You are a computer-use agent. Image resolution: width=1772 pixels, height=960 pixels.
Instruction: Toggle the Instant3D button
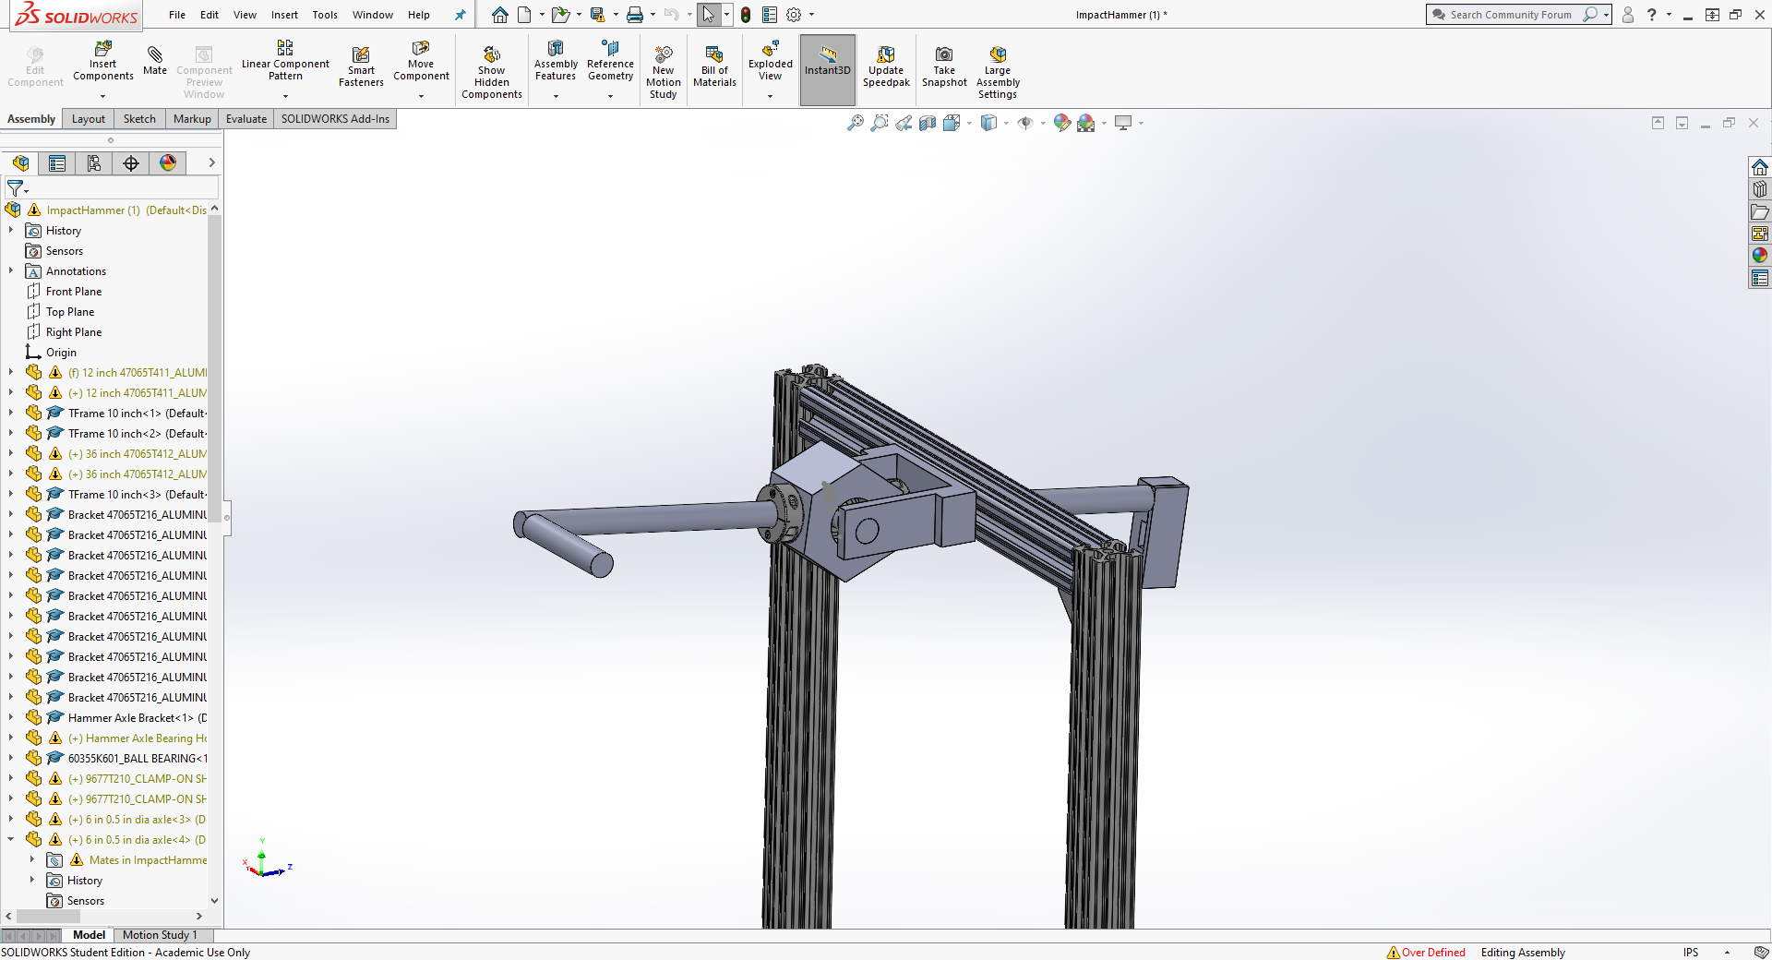[828, 69]
